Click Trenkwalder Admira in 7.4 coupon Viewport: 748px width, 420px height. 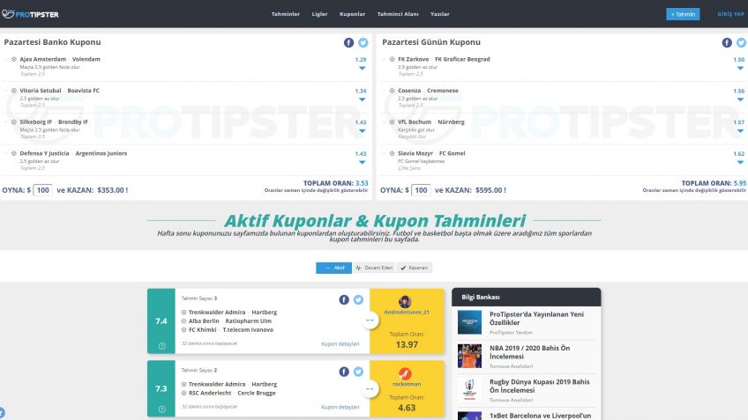click(217, 313)
